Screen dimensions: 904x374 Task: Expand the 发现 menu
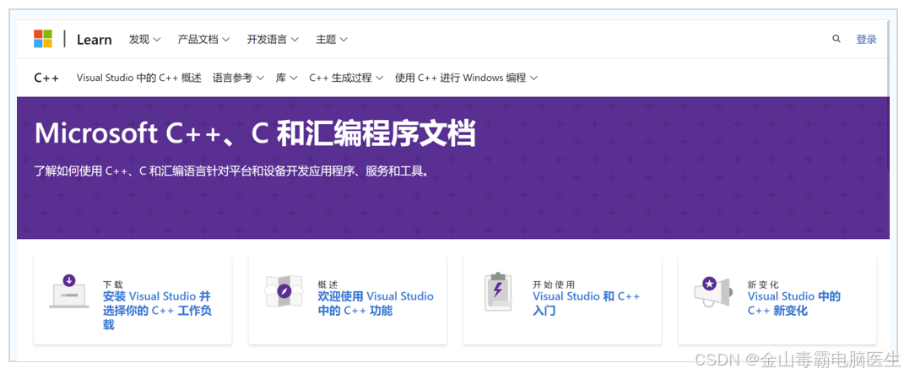(x=144, y=39)
